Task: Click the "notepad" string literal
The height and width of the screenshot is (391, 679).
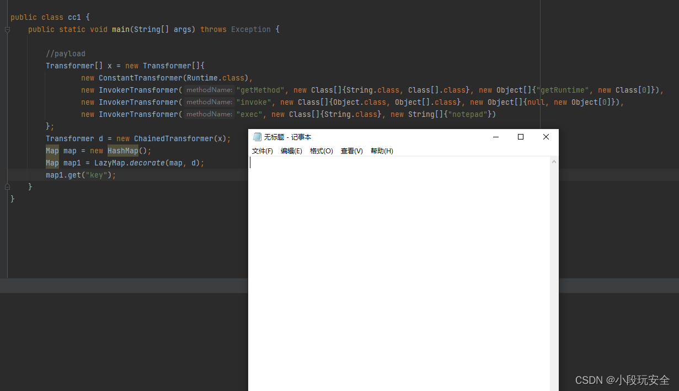Action: coord(467,114)
